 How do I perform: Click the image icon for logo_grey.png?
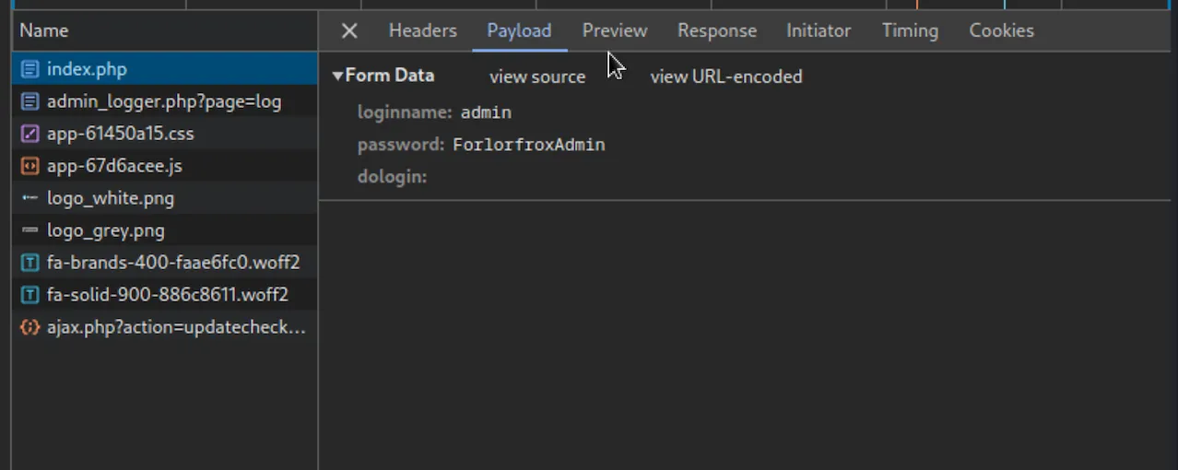coord(30,230)
